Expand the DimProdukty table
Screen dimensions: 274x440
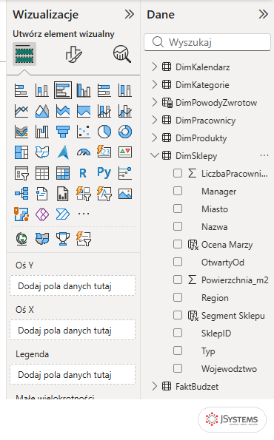click(154, 138)
